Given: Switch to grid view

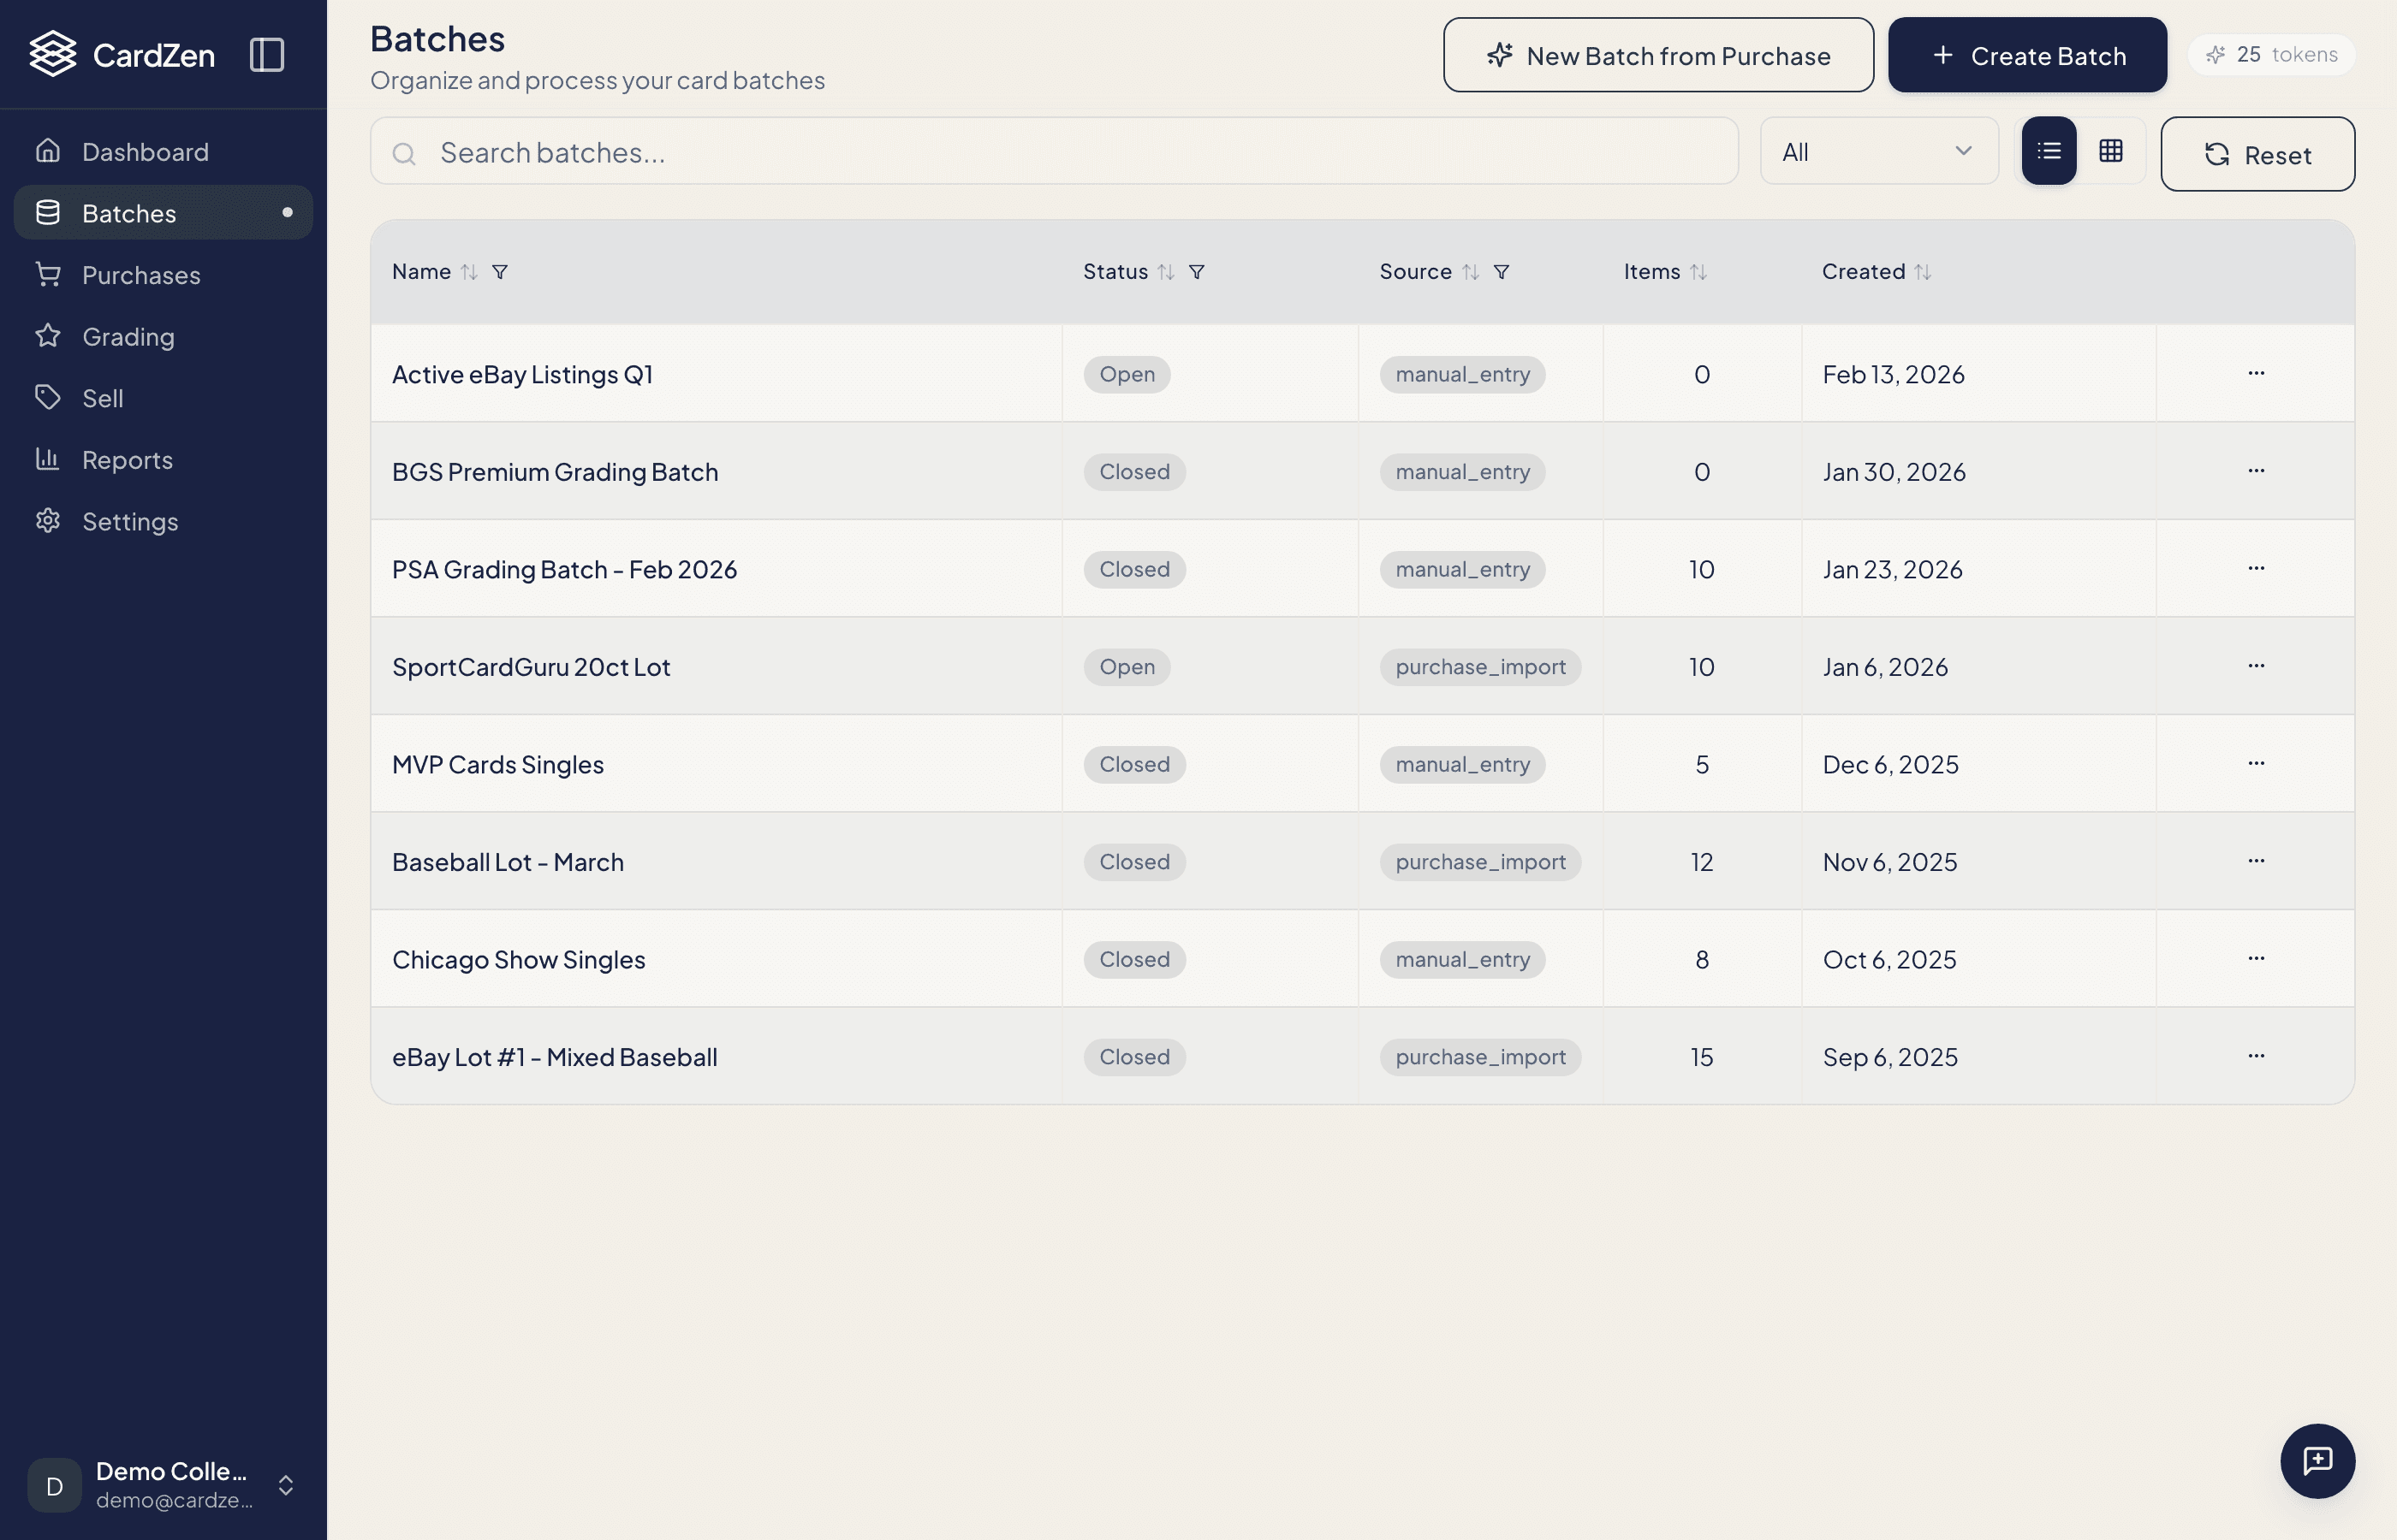Looking at the screenshot, I should pos(2111,151).
